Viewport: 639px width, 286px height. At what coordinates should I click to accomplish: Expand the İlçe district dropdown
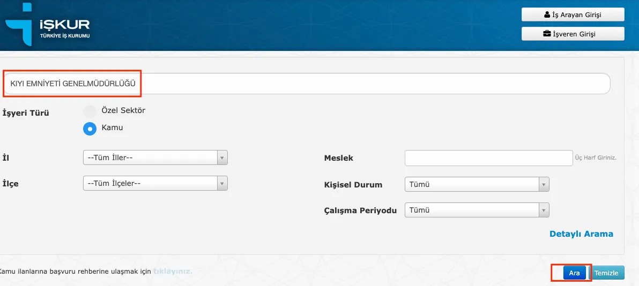point(155,183)
